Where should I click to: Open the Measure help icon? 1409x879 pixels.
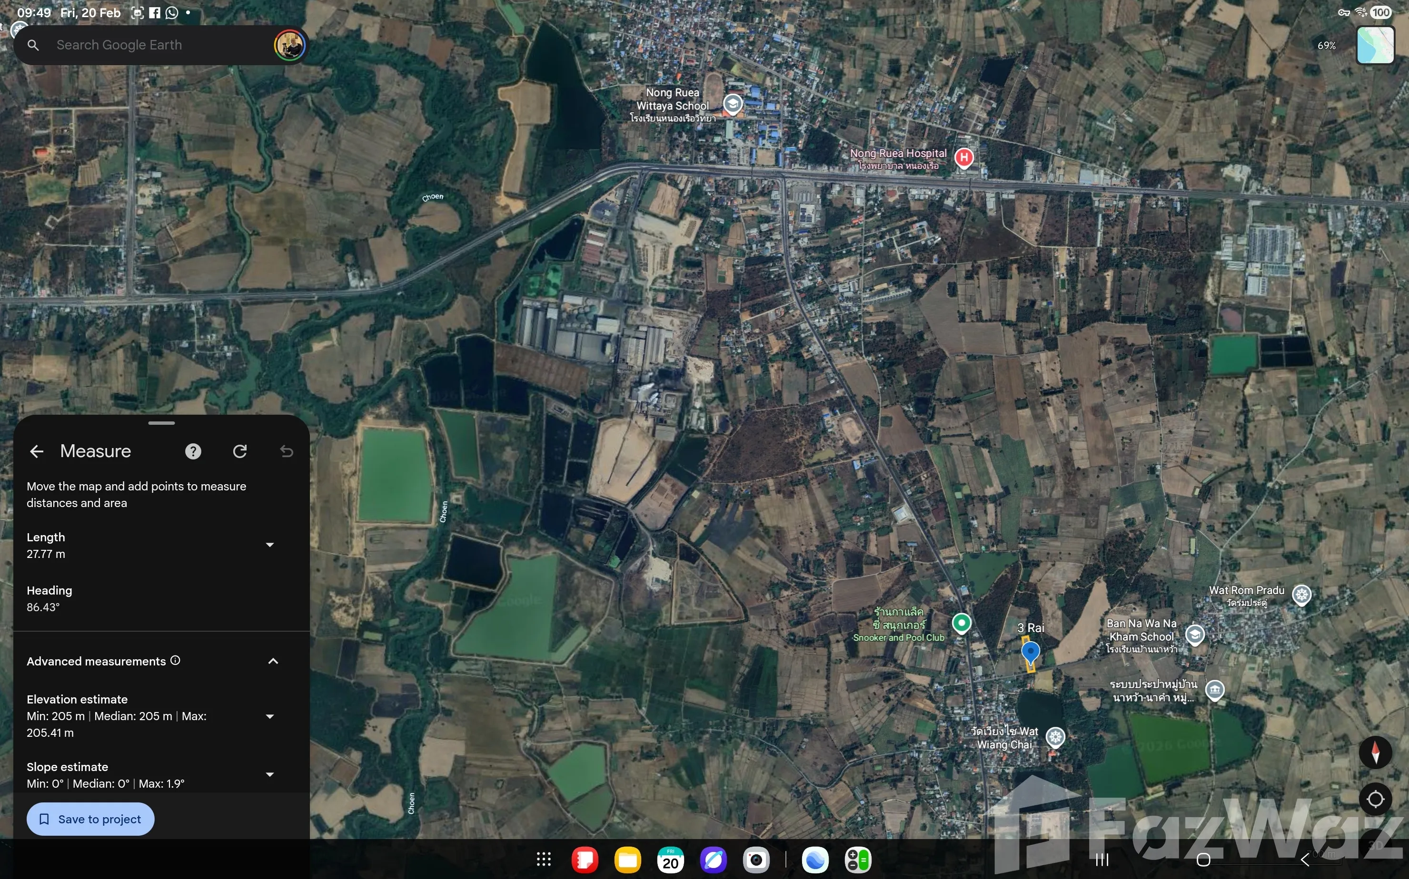193,452
